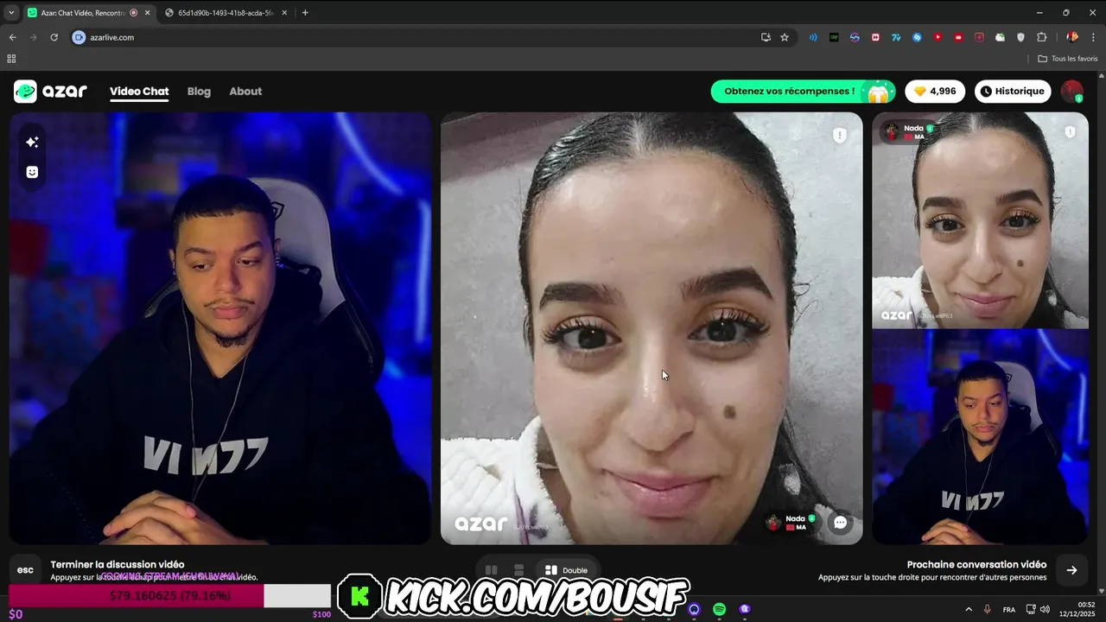
Task: Click the install app icon in address bar
Action: coord(766,37)
